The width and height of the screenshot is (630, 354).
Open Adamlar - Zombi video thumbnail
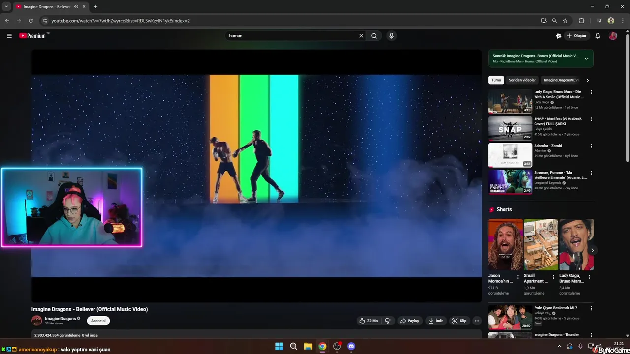pyautogui.click(x=510, y=155)
